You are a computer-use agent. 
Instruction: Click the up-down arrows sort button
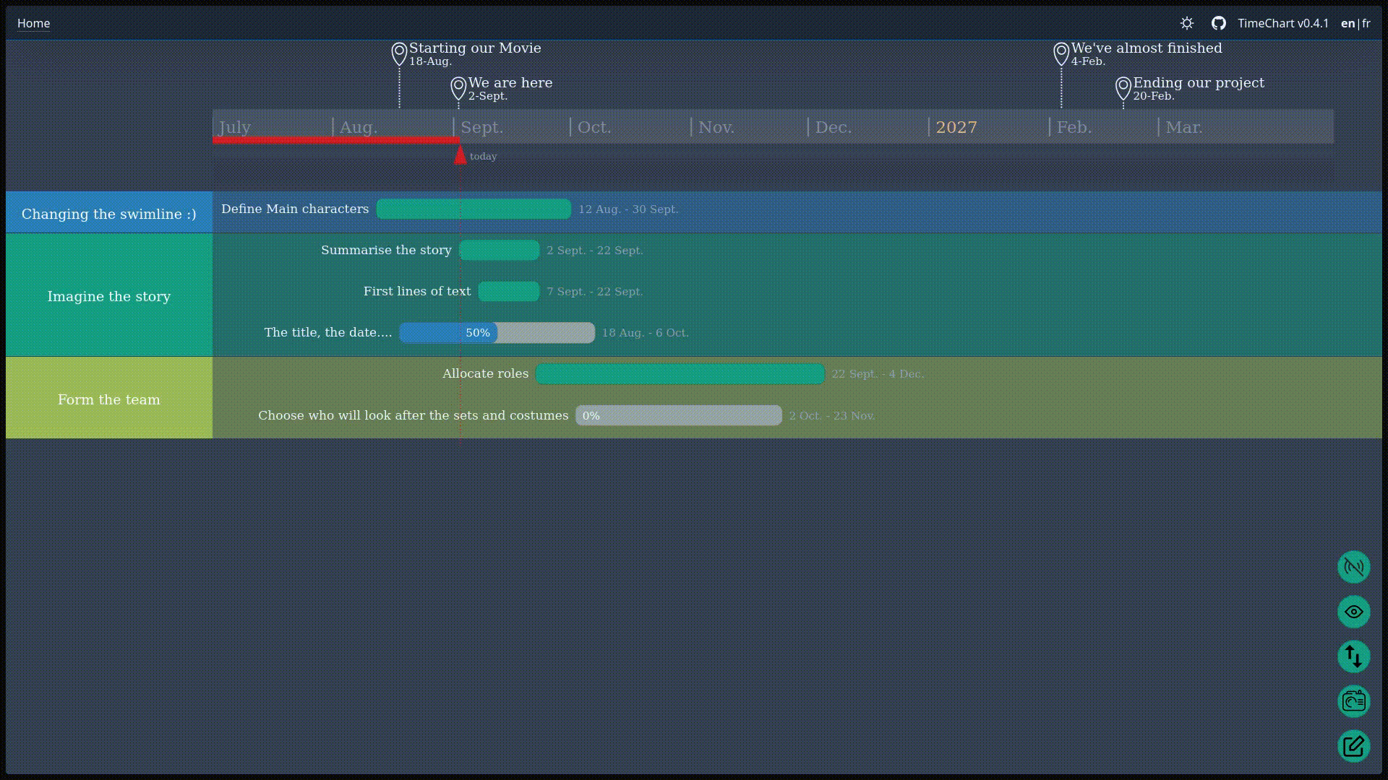[1353, 656]
